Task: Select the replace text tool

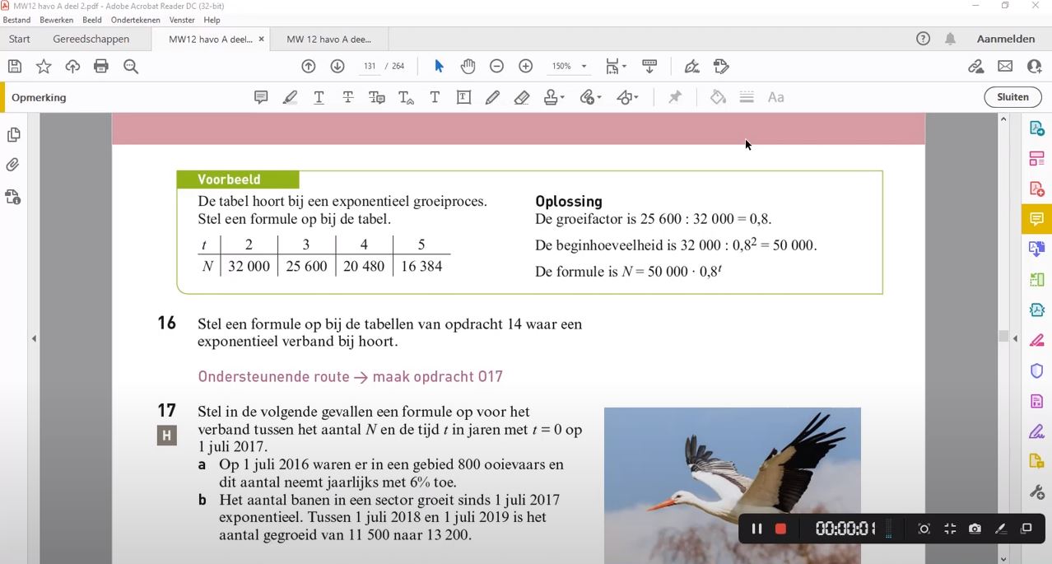Action: pos(377,97)
